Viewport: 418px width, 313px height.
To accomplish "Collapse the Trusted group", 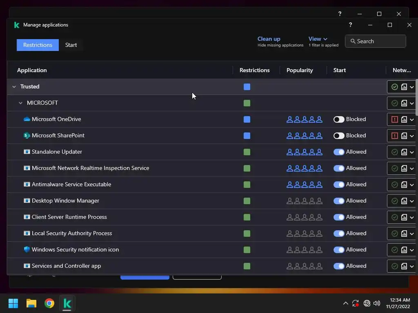I will pos(14,87).
